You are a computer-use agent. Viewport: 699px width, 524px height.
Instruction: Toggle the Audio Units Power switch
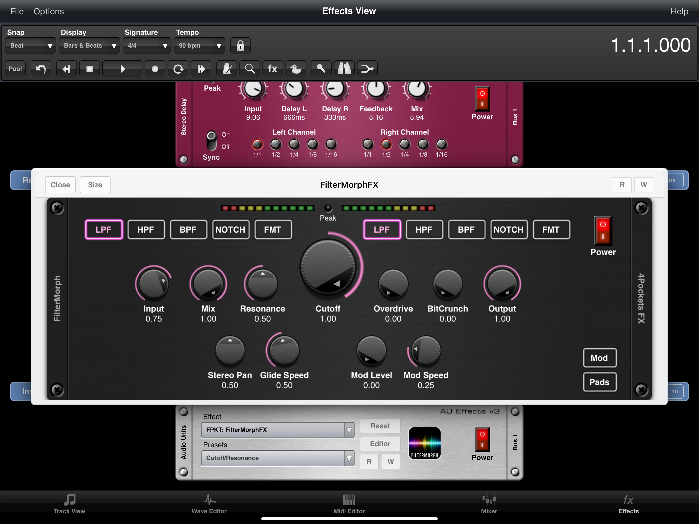pyautogui.click(x=482, y=439)
